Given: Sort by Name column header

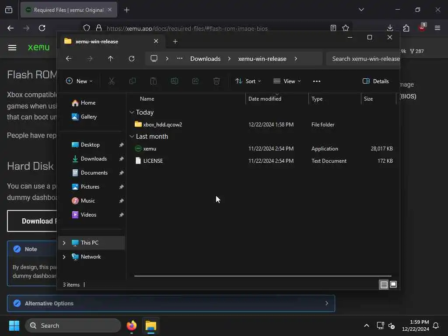Looking at the screenshot, I should point(147,99).
